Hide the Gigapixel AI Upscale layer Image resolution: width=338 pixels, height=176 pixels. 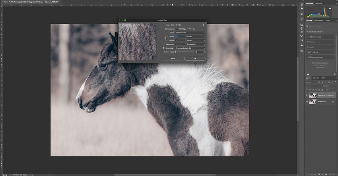click(x=307, y=95)
